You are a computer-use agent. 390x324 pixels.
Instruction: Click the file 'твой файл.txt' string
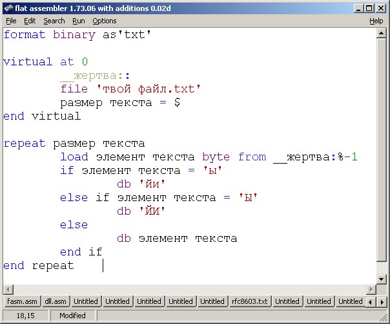pos(149,89)
